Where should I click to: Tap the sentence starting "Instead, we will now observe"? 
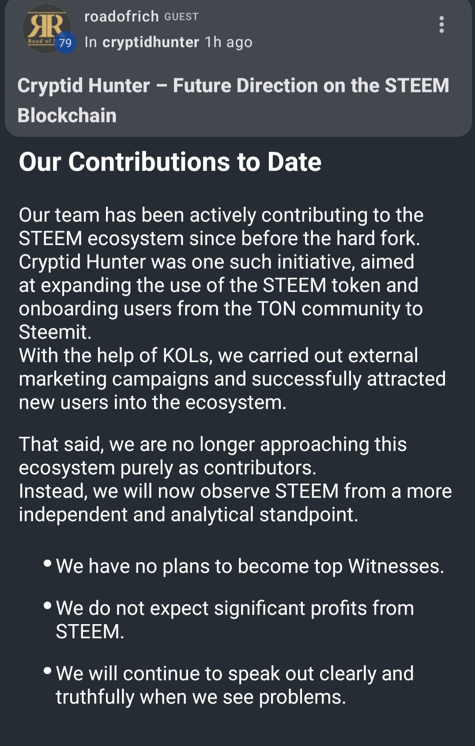click(x=235, y=503)
